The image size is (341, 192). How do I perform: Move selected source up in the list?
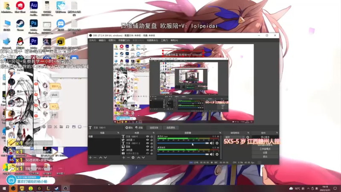139,157
